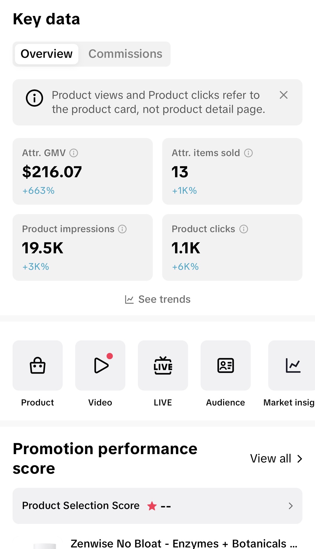This screenshot has height=549, width=315.
Task: Open the LIVE analytics icon
Action: click(163, 365)
